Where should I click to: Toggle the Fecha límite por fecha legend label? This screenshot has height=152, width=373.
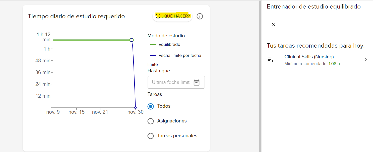coord(179,56)
